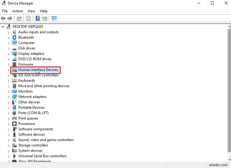Viewport: 231px width, 168px height.
Task: Open the Action menu
Action: tap(17, 11)
